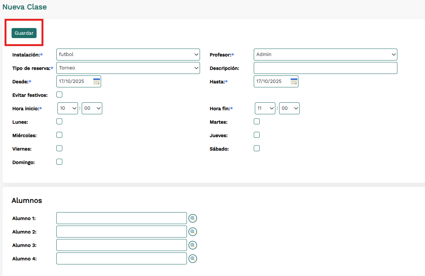Tick the Sábado checkbox

pyautogui.click(x=257, y=148)
